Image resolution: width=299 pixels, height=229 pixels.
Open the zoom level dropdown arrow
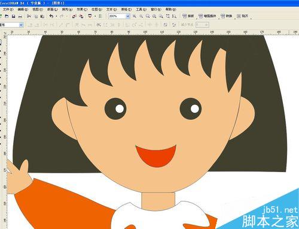pos(128,16)
